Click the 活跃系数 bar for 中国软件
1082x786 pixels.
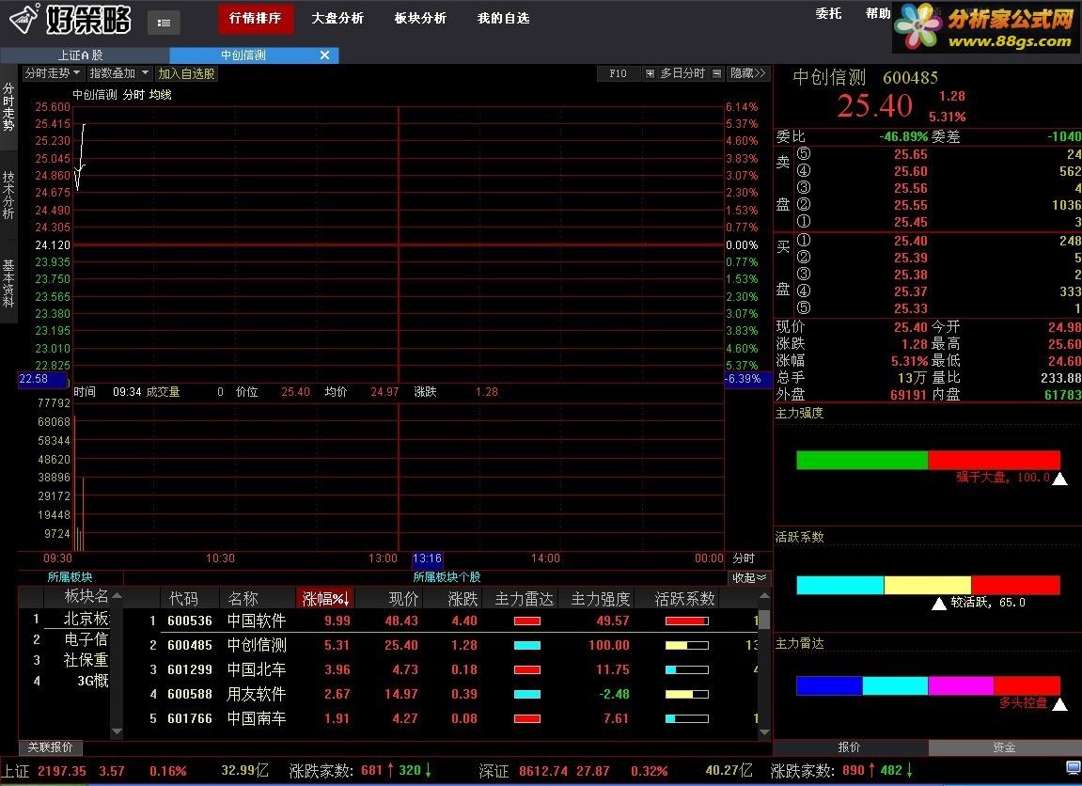[x=686, y=621]
